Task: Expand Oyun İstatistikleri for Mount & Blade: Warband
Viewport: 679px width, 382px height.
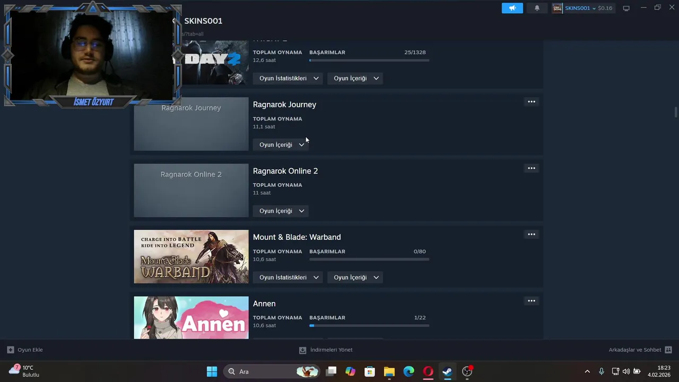Action: 288,277
